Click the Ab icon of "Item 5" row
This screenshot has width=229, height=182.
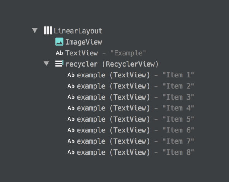point(71,119)
